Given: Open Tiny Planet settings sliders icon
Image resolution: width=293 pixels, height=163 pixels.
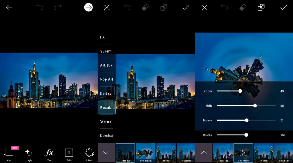Looking at the screenshot, I should click(243, 152).
